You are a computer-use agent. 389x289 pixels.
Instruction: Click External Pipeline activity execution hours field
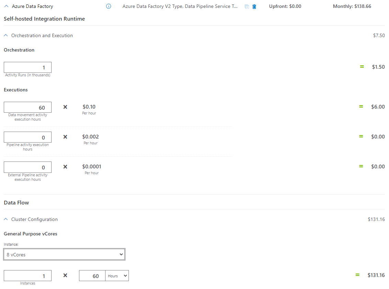27,167
